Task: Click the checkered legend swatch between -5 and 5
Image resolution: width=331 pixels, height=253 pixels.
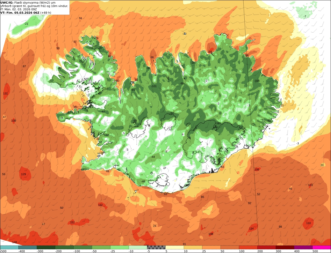Action: 156,247
